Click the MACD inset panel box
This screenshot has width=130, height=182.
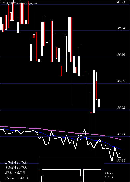71,169
